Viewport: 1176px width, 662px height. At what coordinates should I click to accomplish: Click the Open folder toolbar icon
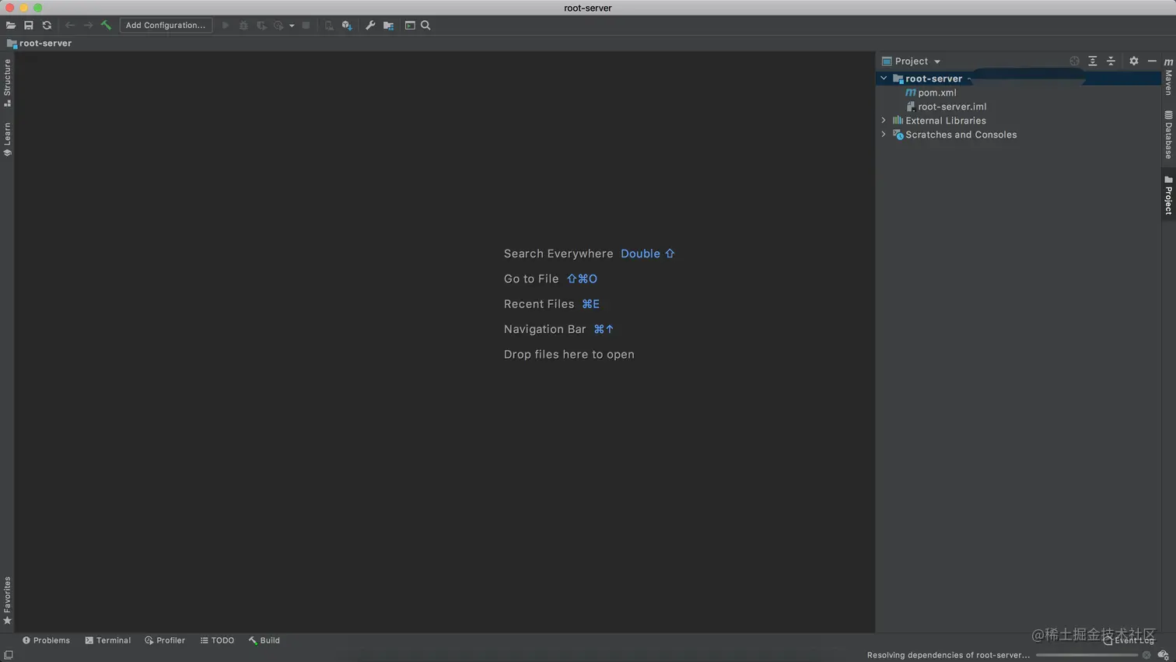[11, 26]
